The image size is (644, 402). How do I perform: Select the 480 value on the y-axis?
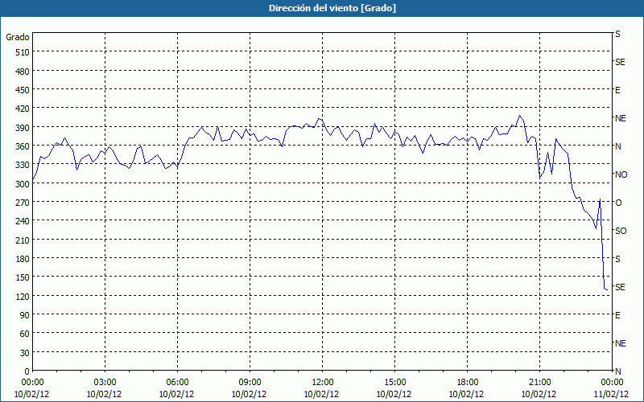[x=23, y=72]
